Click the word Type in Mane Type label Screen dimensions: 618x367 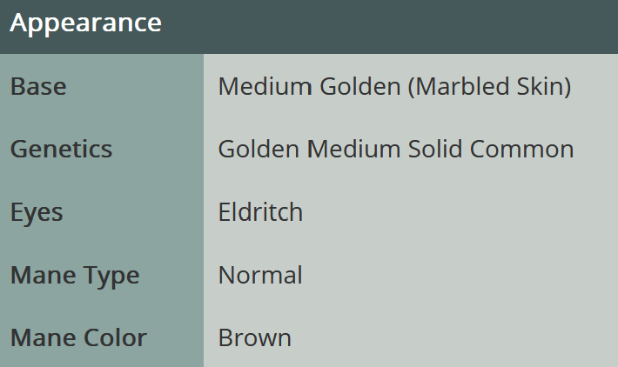point(110,276)
